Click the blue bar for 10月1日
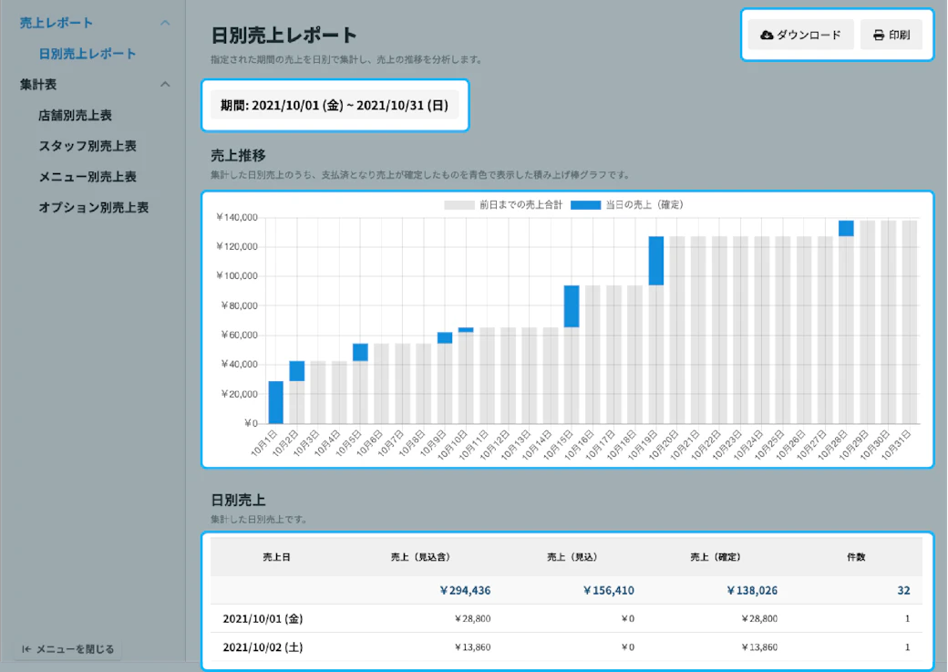Viewport: 948px width, 672px height. click(x=275, y=402)
